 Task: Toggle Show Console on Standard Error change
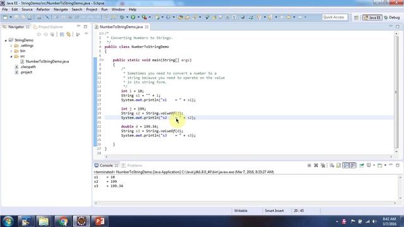[353, 165]
